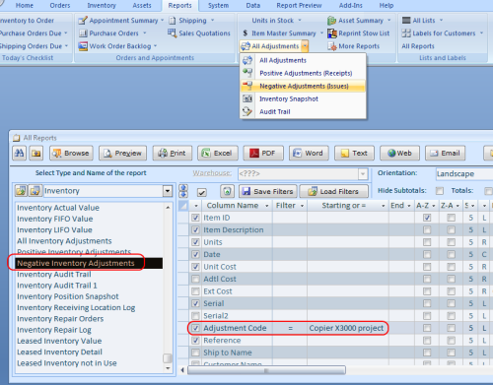Click the PDF export button
The height and width of the screenshot is (385, 493).
[x=263, y=153]
